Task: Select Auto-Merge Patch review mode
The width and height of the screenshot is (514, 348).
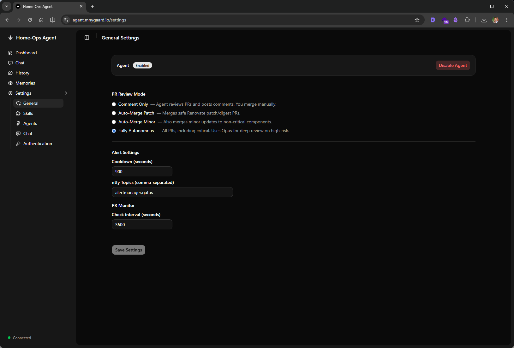Action: 114,113
